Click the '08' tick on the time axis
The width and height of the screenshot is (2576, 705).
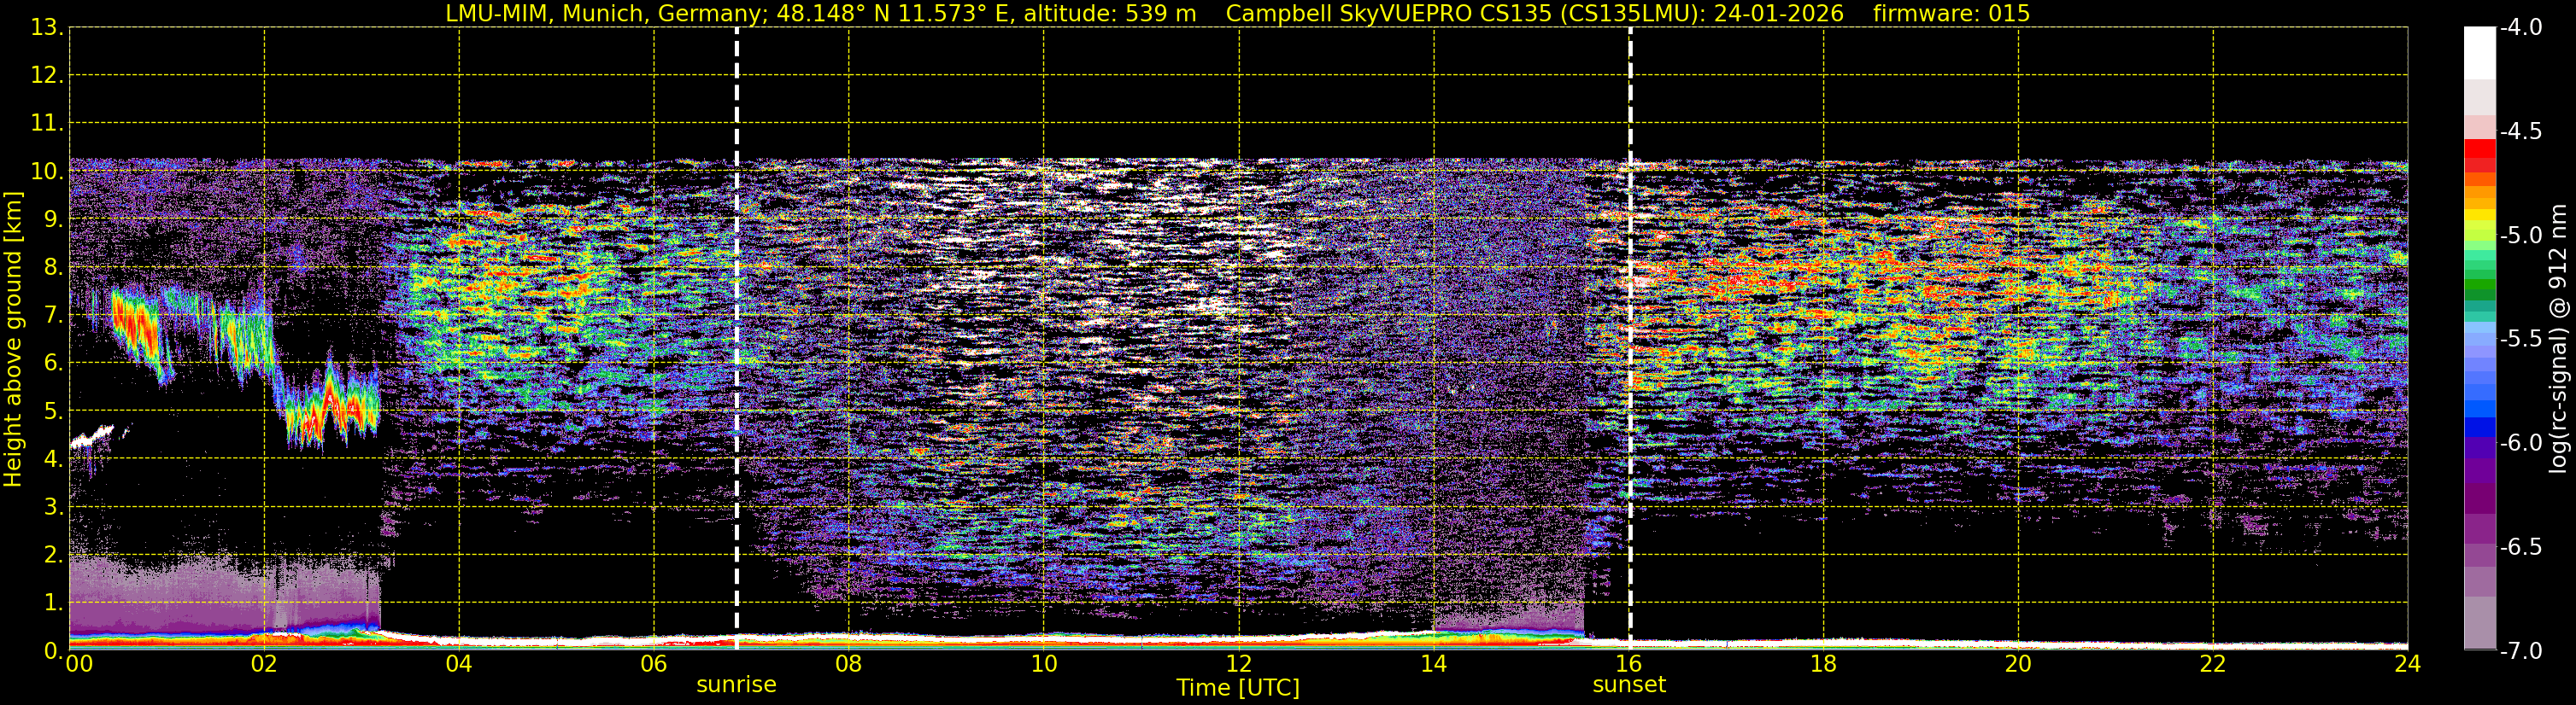(849, 664)
